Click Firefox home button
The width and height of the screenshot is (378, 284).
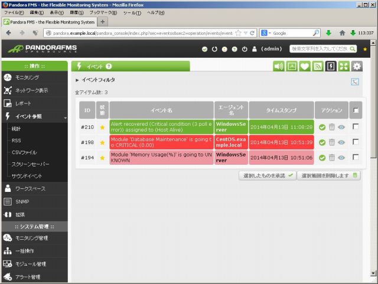[x=342, y=33]
